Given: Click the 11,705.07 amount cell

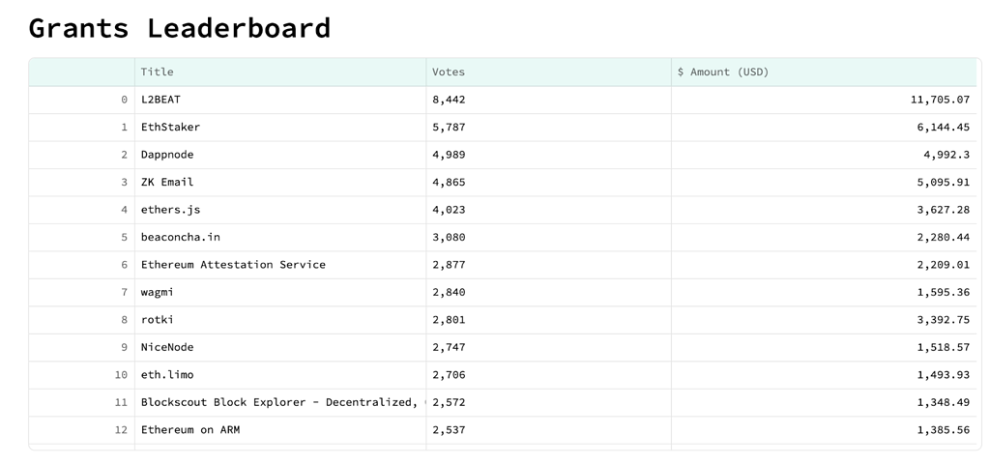Looking at the screenshot, I should coord(940,100).
